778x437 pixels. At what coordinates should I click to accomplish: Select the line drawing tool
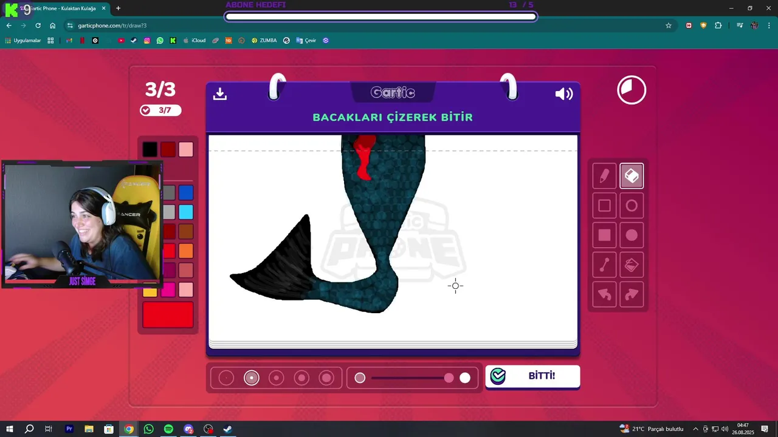click(x=604, y=265)
